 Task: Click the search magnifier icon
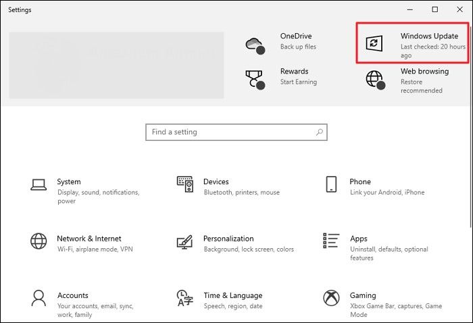[319, 132]
